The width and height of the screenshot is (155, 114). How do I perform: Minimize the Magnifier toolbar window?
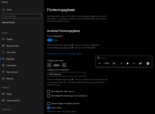click(x=136, y=58)
